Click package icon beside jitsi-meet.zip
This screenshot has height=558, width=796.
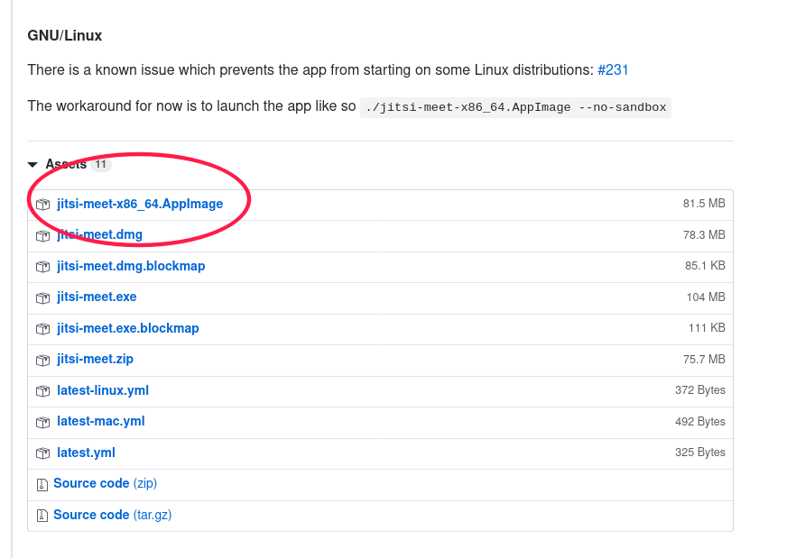(x=42, y=361)
